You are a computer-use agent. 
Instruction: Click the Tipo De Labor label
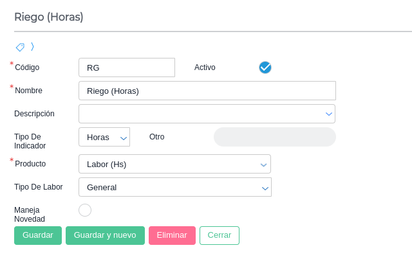(39, 186)
